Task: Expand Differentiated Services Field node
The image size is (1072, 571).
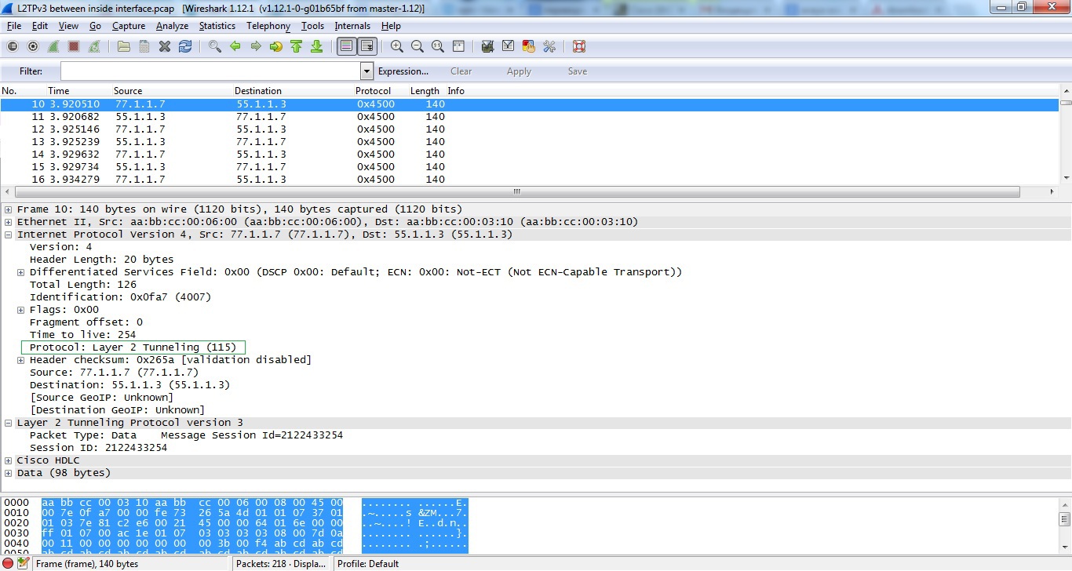Action: [21, 272]
